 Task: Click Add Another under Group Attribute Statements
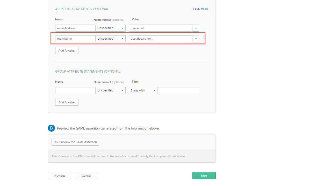click(x=67, y=102)
